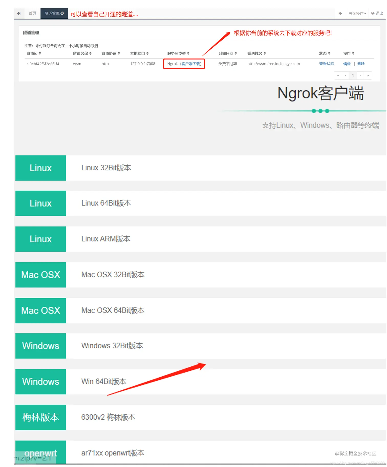Click the Linux tile for ARM version
This screenshot has height=467, width=387.
point(41,239)
